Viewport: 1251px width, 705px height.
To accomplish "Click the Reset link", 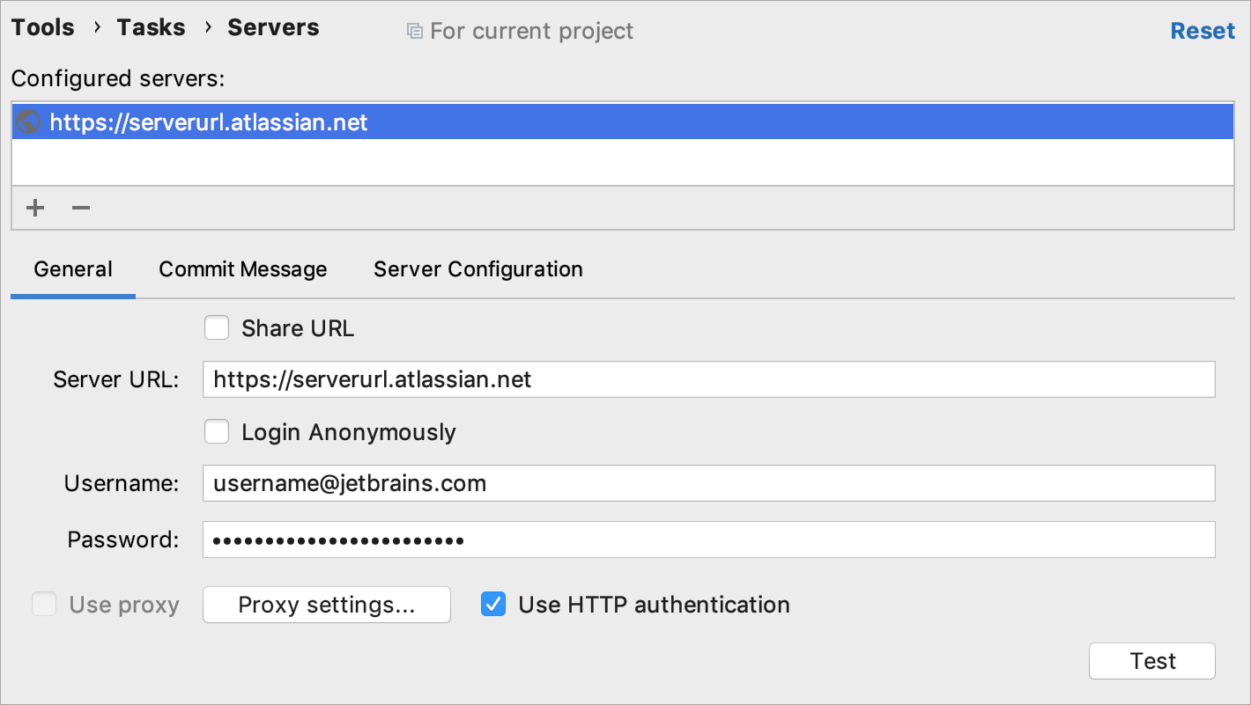I will tap(1203, 30).
